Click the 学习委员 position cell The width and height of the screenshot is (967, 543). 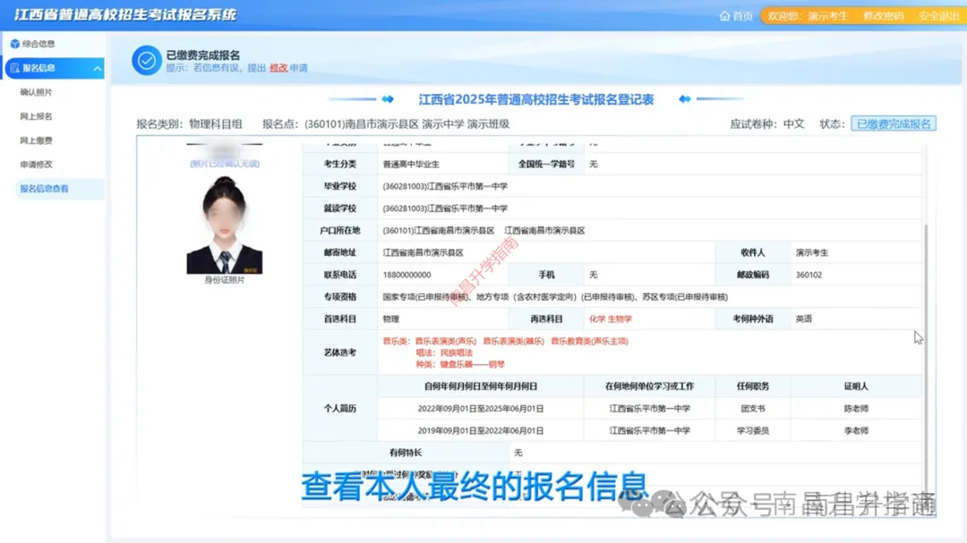[x=753, y=431]
